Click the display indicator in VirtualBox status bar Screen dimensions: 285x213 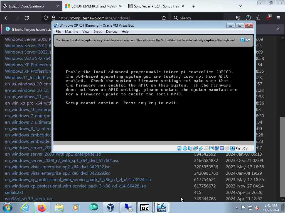point(212,148)
